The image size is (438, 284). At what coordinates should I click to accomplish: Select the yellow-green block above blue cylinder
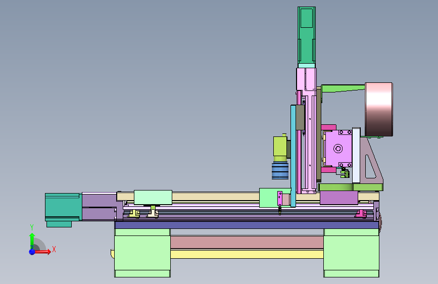click(x=280, y=146)
